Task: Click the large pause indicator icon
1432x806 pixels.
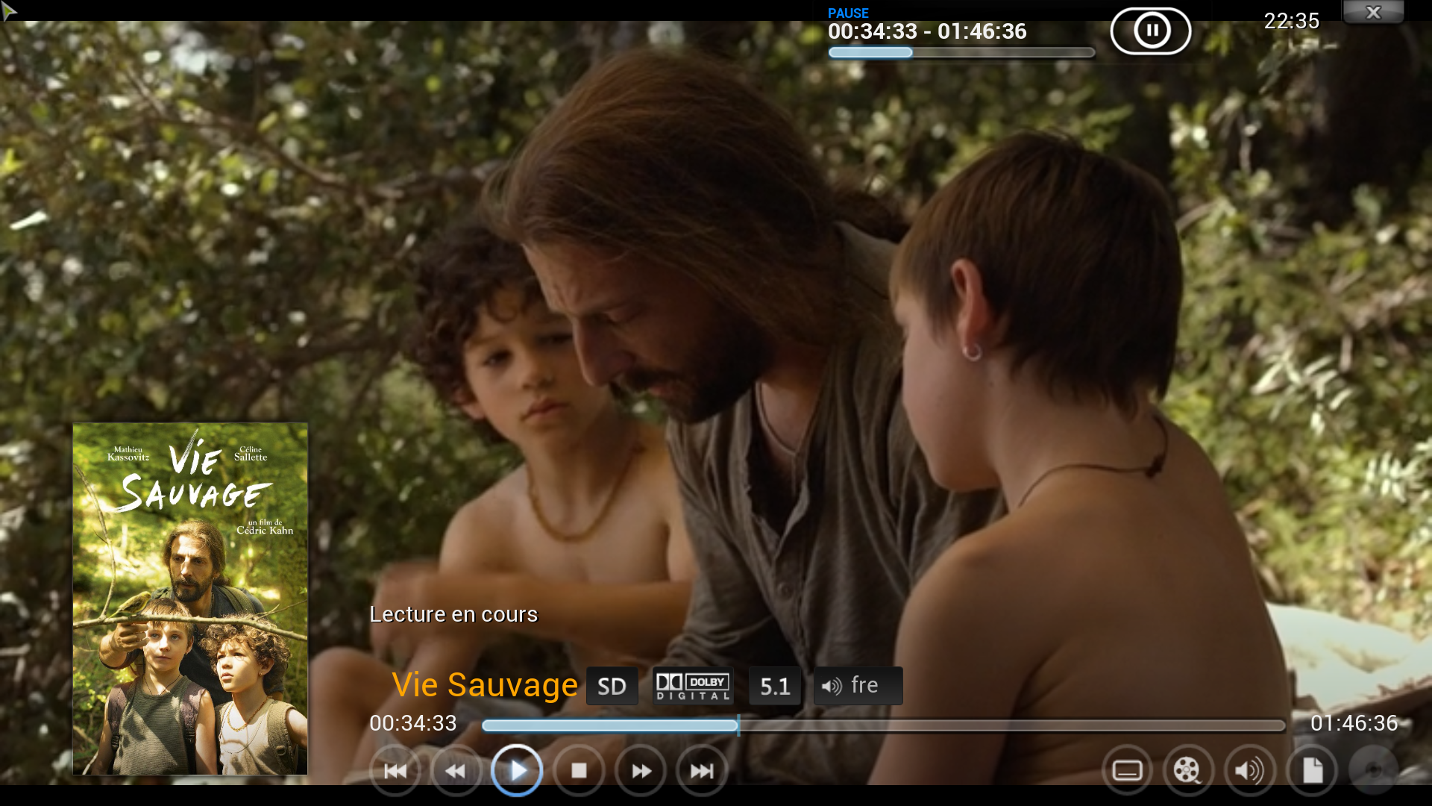Action: (x=1151, y=31)
